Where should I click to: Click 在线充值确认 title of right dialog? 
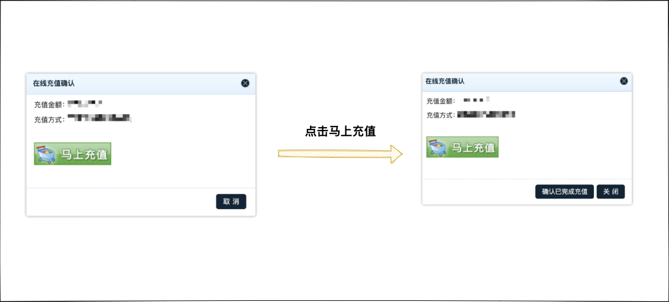pyautogui.click(x=445, y=81)
